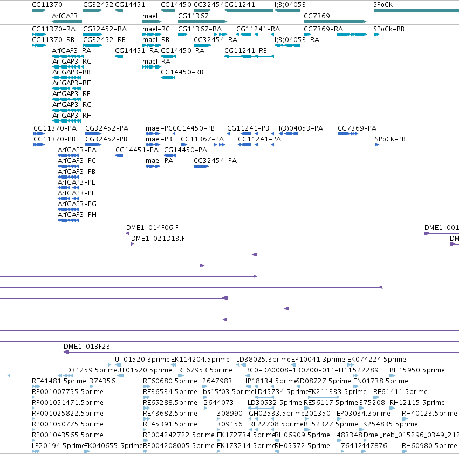This screenshot has height=454, width=459.
Task: Click the ArfGAP3 gene label
Action: 65,16
